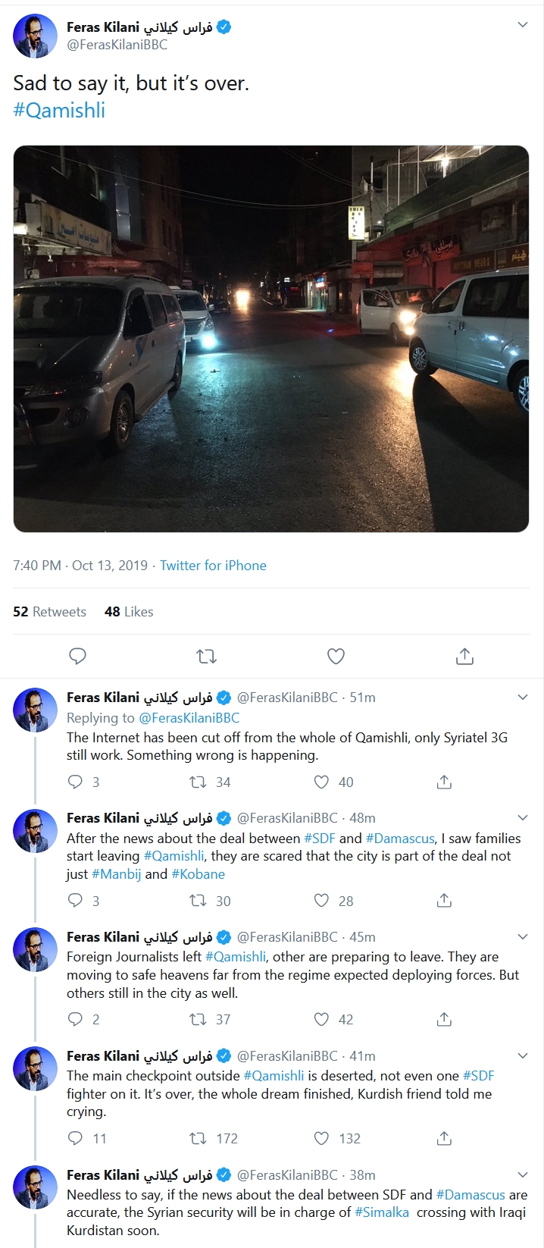Open the #Qamishli hashtag in main tweet

(59, 111)
